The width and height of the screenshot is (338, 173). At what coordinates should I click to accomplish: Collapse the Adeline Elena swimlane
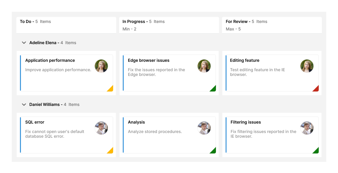(24, 43)
